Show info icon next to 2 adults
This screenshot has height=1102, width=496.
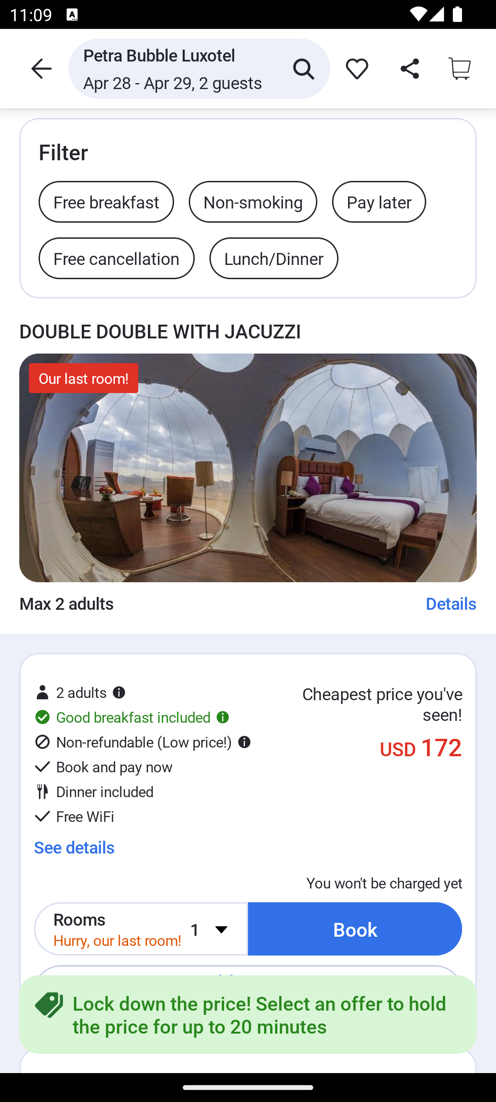coord(119,692)
